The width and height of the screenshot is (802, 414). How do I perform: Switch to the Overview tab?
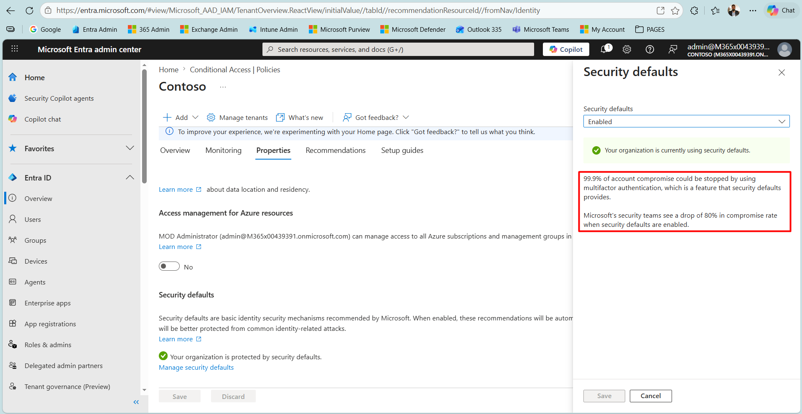pyautogui.click(x=175, y=150)
